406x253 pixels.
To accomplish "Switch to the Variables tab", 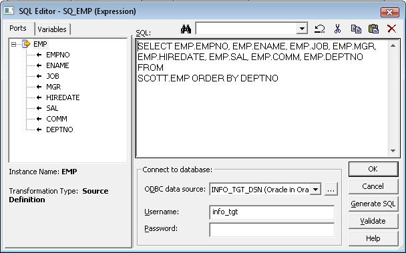I will point(52,29).
